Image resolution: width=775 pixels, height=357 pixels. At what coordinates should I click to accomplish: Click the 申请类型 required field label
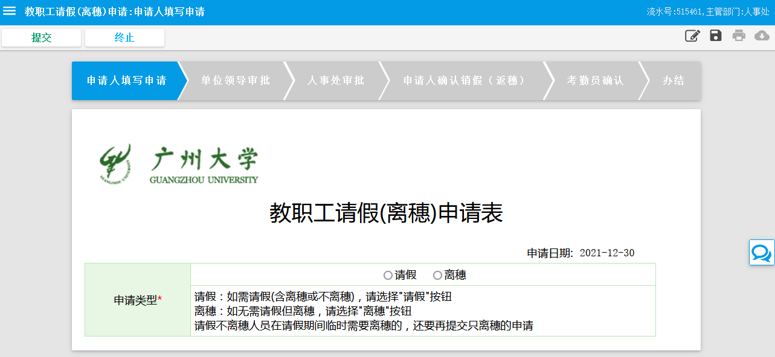click(x=138, y=300)
